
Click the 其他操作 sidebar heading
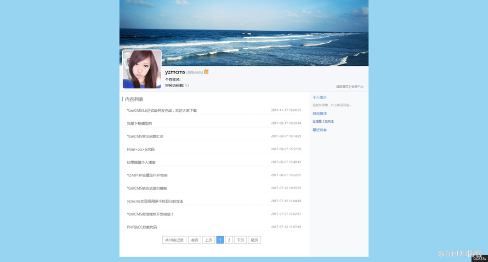[320, 113]
